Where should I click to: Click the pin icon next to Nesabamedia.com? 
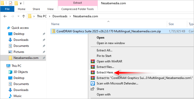44,58
